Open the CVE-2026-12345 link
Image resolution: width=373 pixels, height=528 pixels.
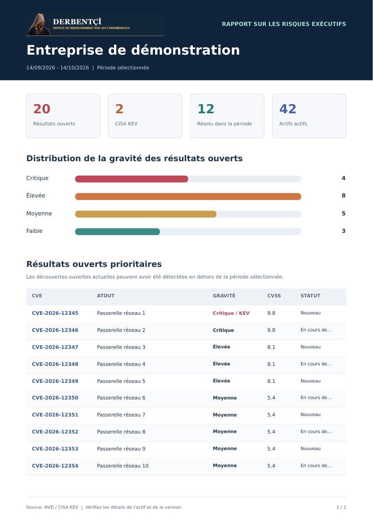[55, 313]
